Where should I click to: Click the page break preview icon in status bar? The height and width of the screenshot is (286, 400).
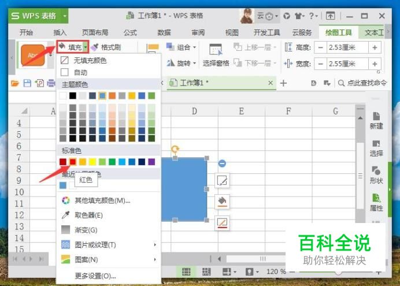[x=206, y=272]
